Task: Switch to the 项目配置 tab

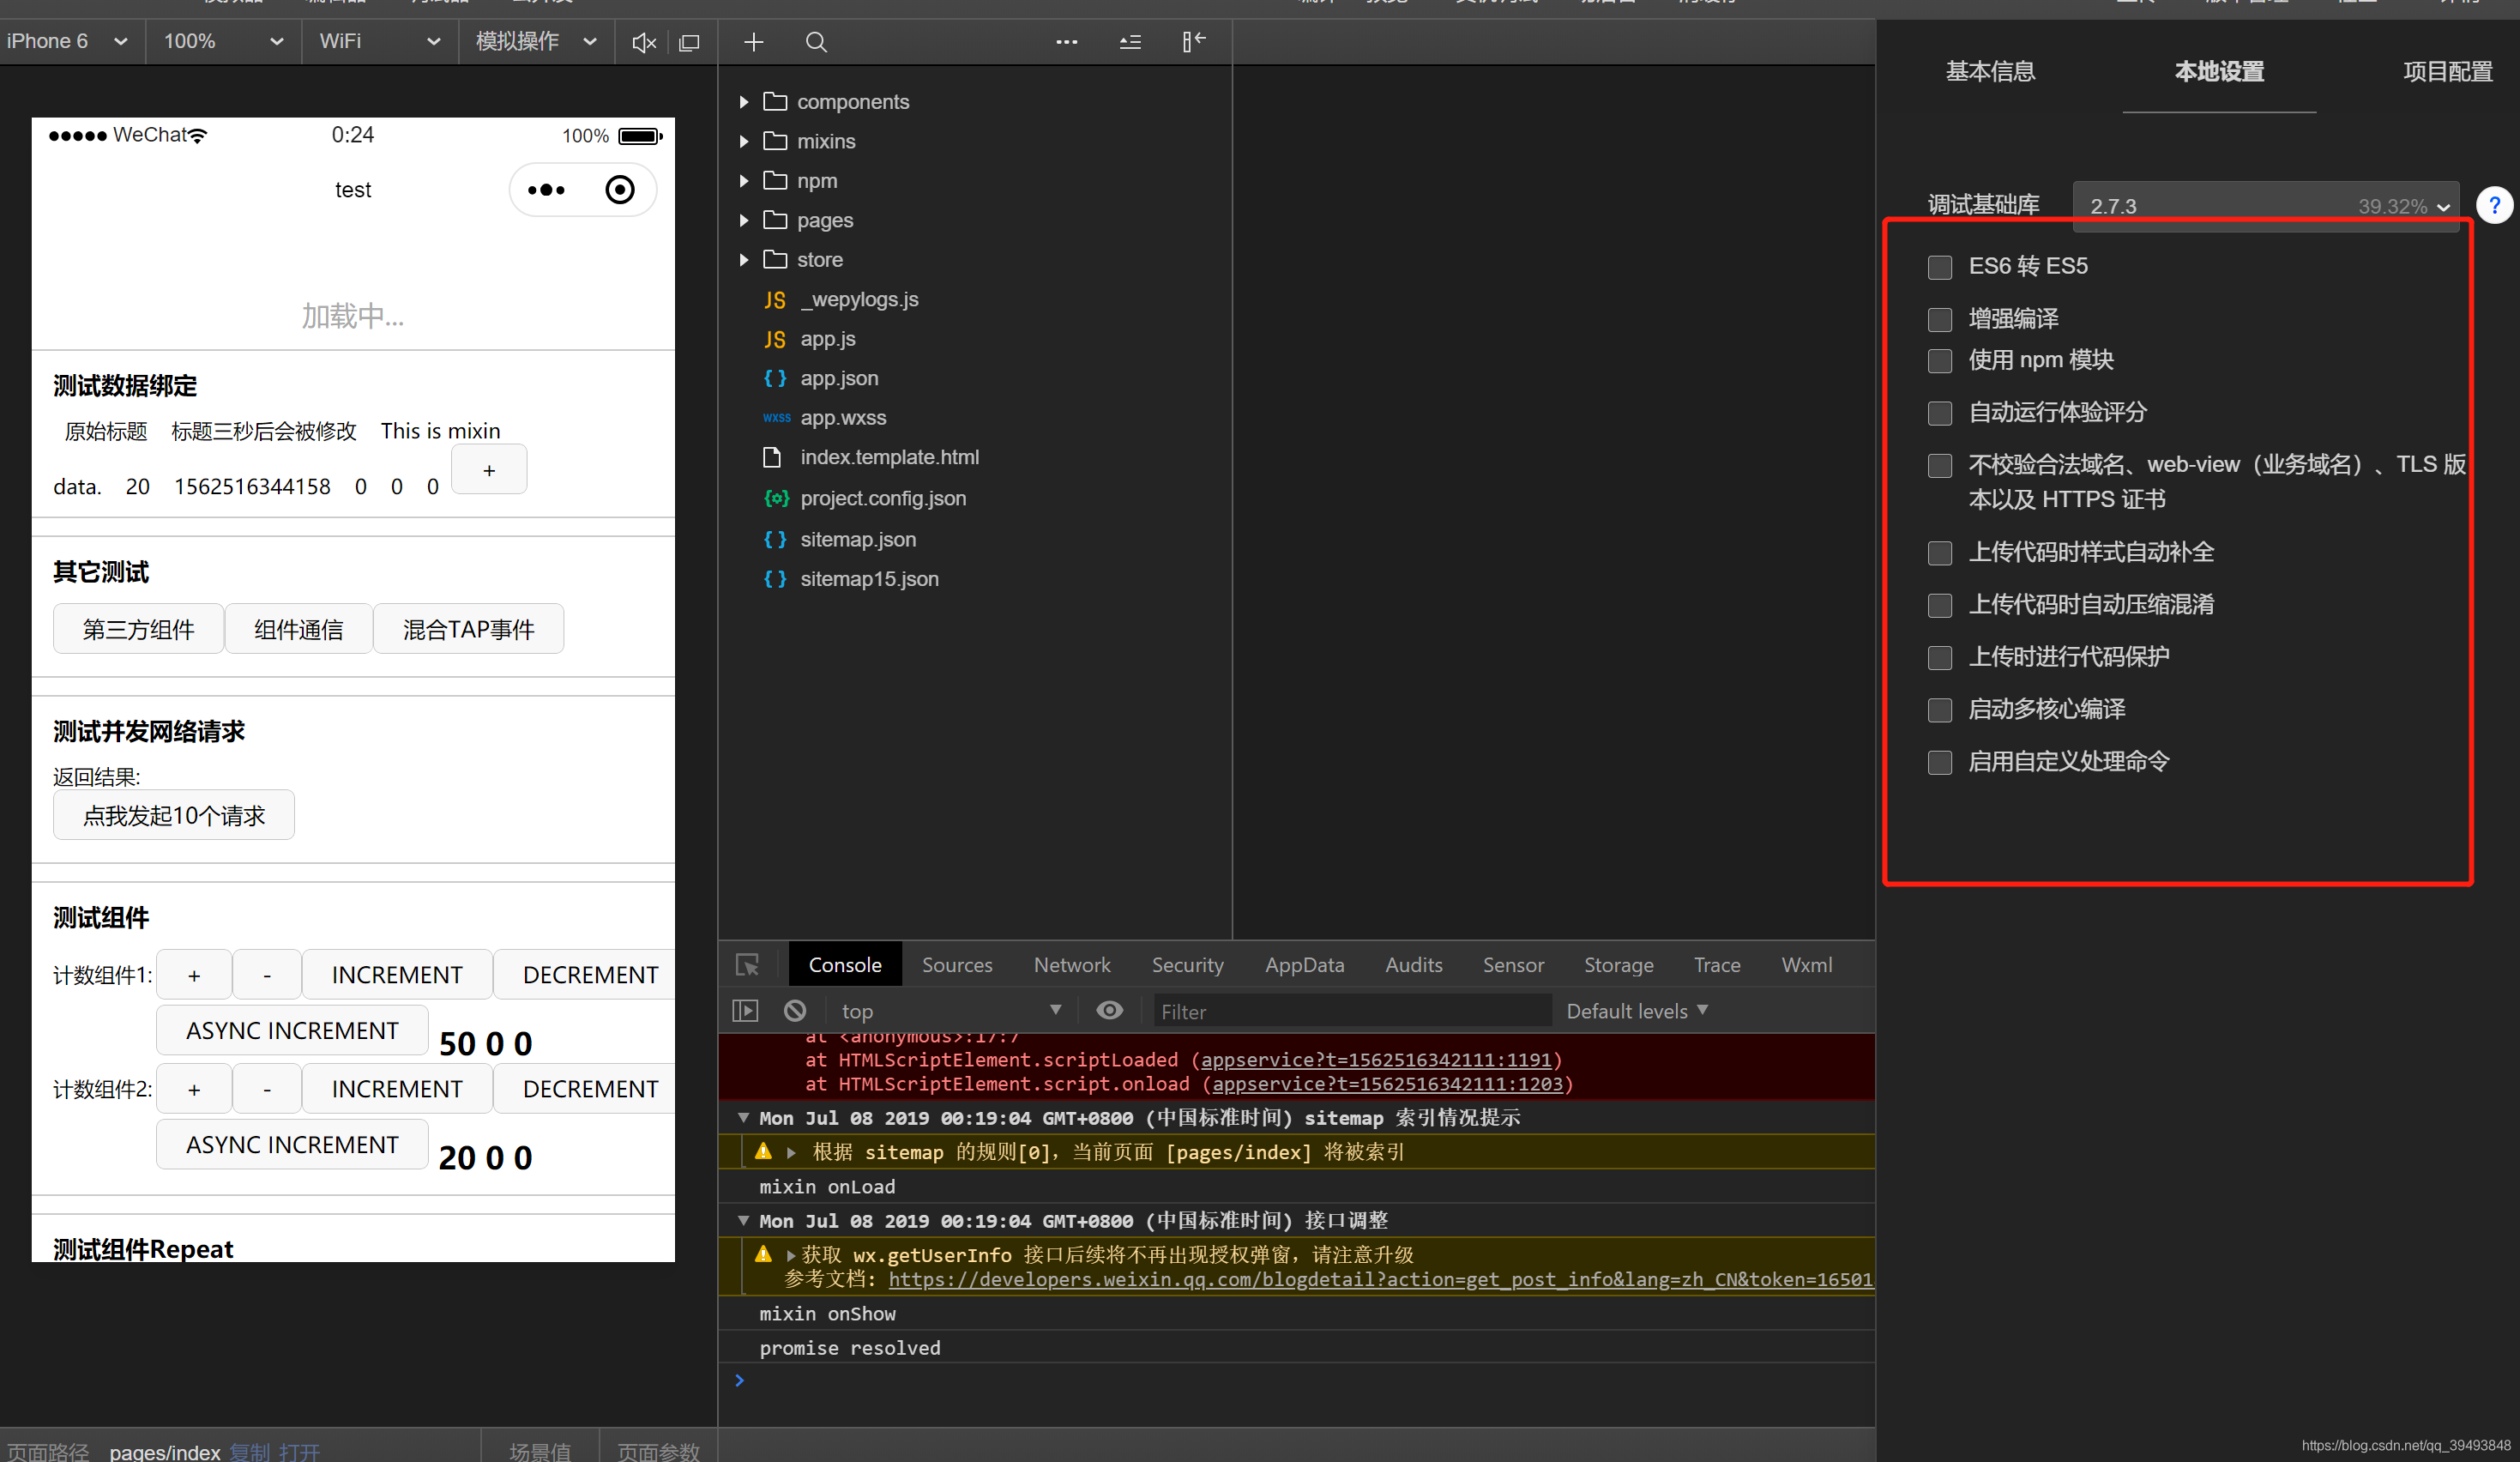Action: [2447, 72]
